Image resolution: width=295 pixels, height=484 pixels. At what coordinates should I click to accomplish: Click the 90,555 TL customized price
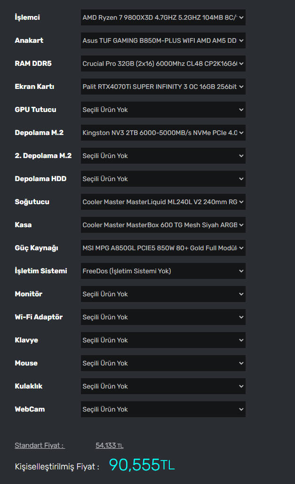tap(142, 465)
